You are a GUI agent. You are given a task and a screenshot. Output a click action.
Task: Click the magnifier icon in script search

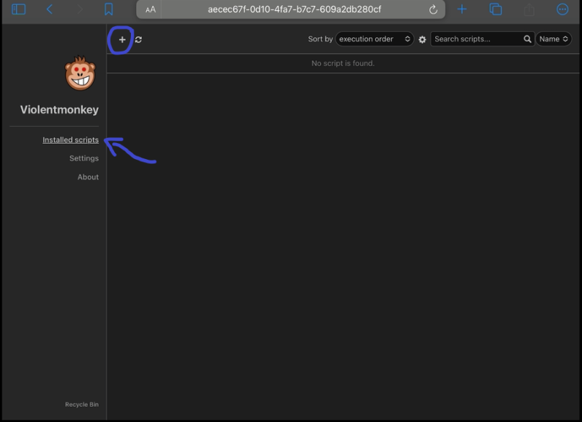[527, 39]
